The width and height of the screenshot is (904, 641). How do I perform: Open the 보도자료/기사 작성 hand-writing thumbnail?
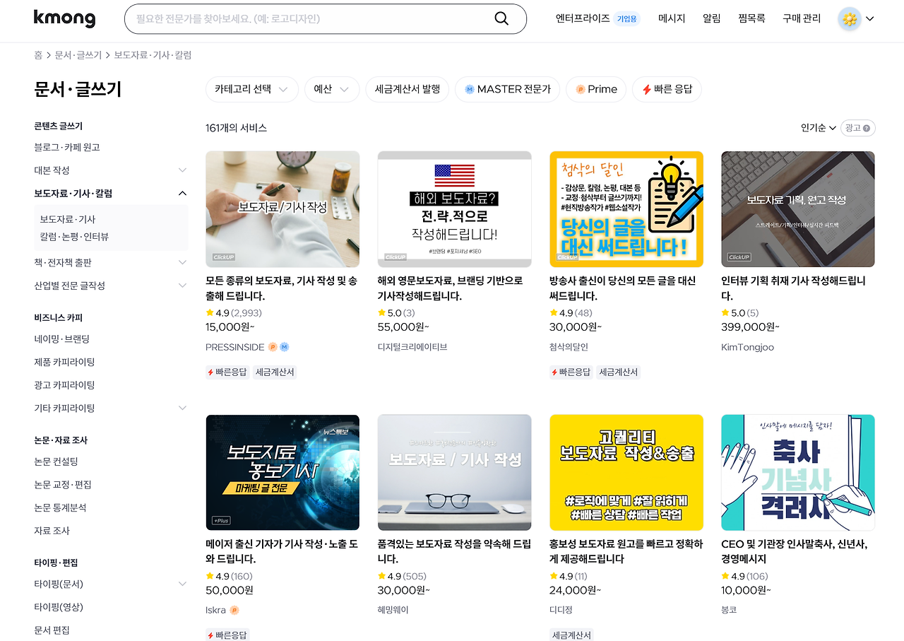pyautogui.click(x=282, y=209)
